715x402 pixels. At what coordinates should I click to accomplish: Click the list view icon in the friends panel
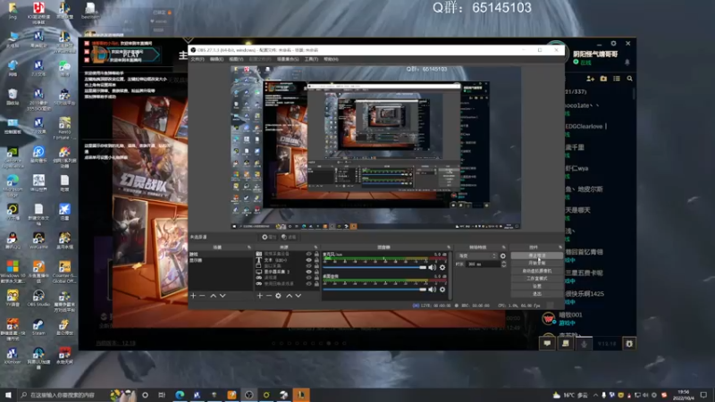coord(617,79)
